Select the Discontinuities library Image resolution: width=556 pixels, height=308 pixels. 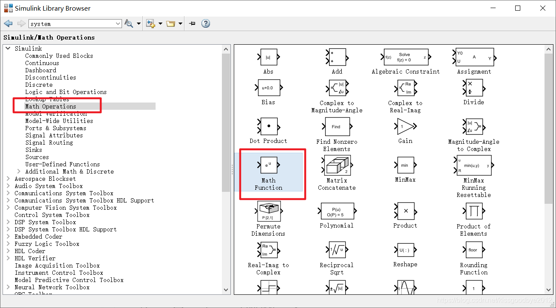51,77
